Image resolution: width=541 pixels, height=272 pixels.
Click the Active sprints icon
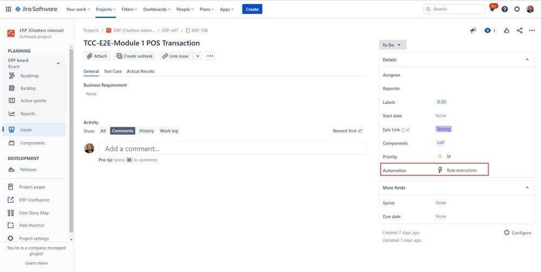click(x=12, y=101)
